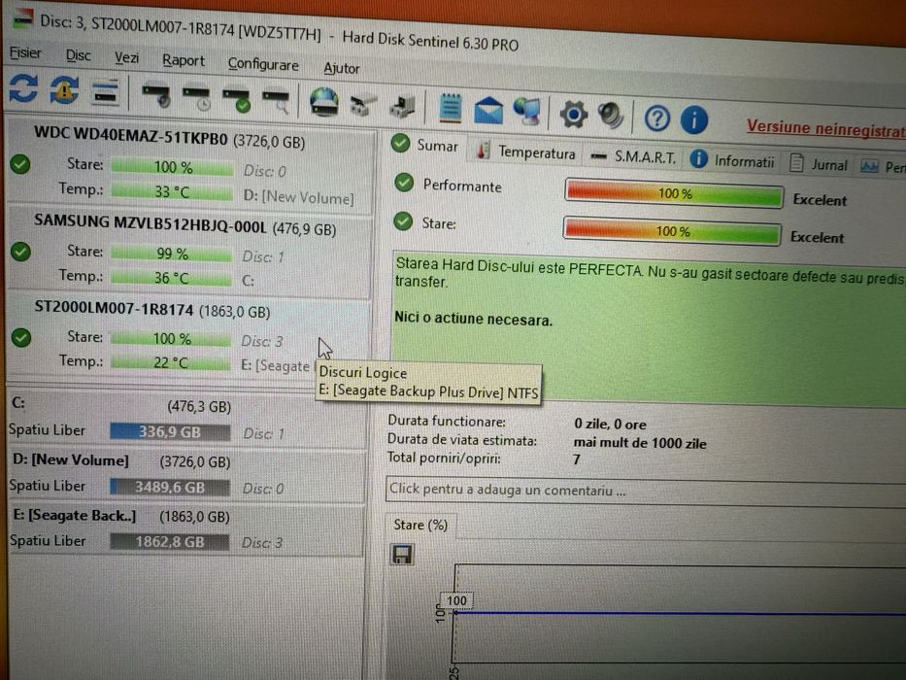Select the ST2000LM007-1R8174 disk entry

pos(188,336)
